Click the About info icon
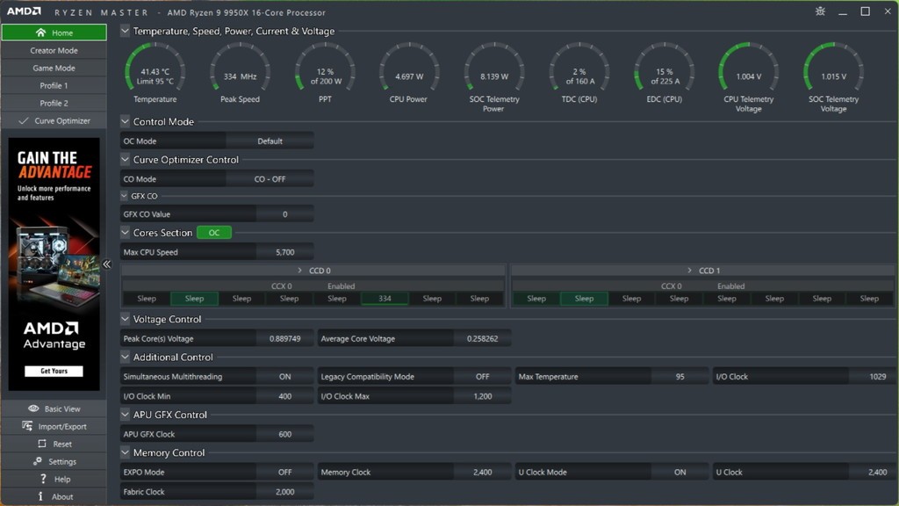 pos(40,496)
